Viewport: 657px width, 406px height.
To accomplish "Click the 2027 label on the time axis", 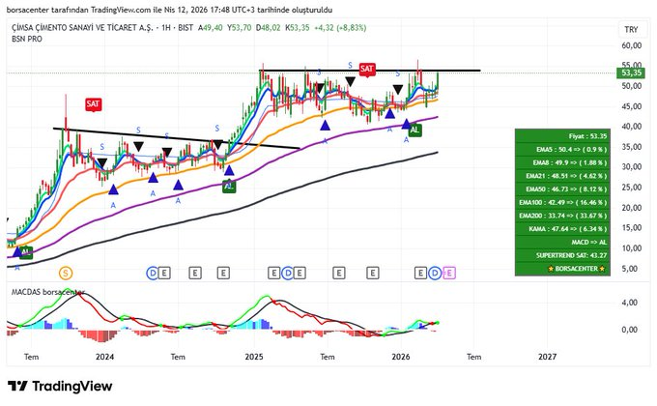I will click(547, 357).
